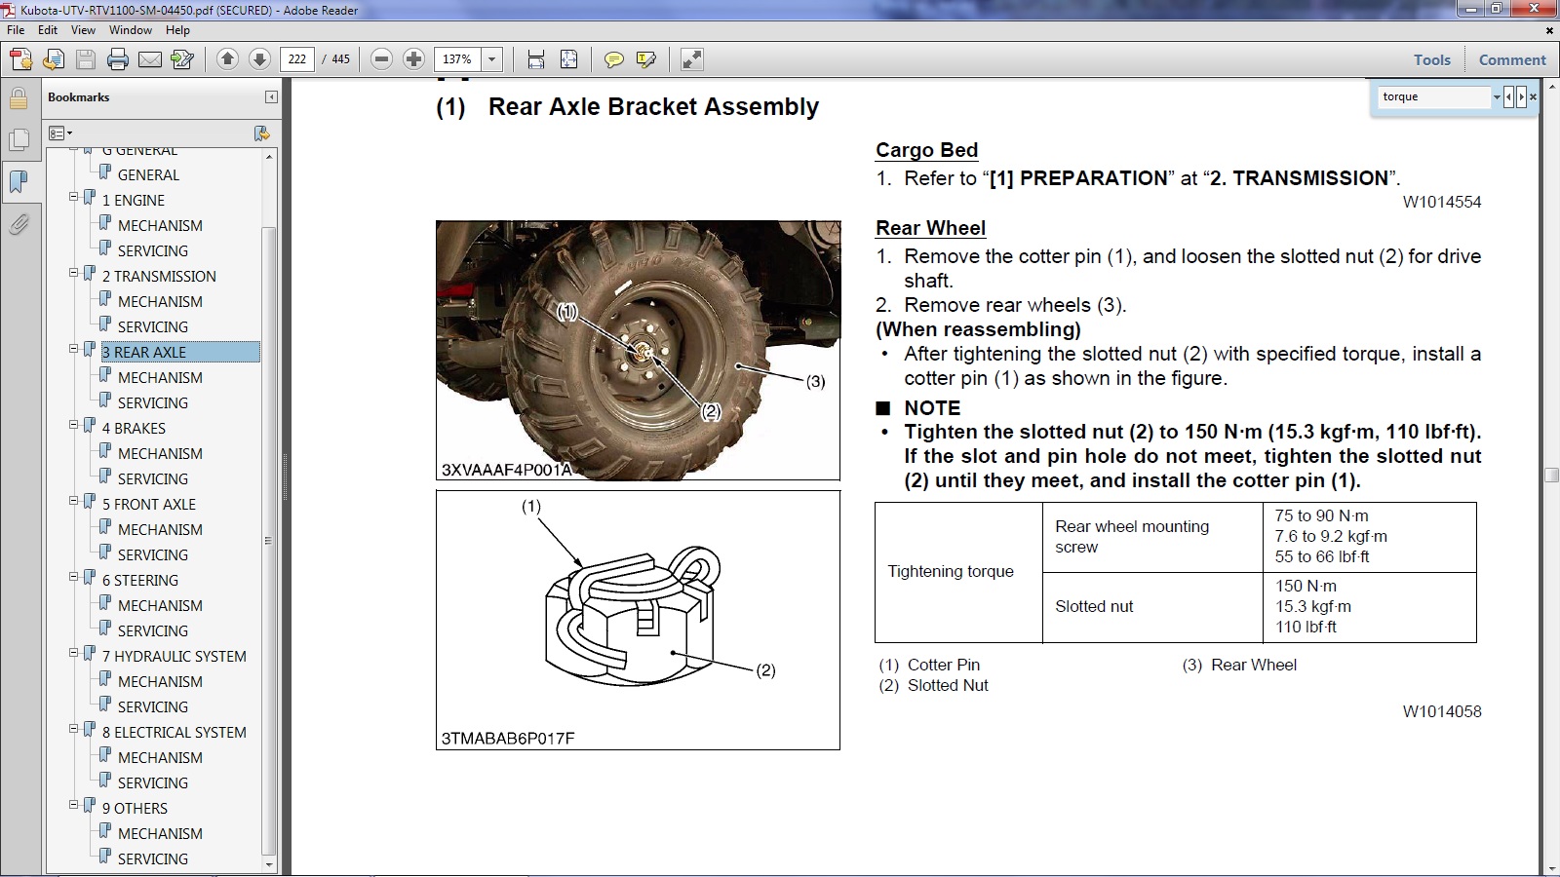Open the page thumbnails panel icon
This screenshot has width=1560, height=877.
[19, 140]
